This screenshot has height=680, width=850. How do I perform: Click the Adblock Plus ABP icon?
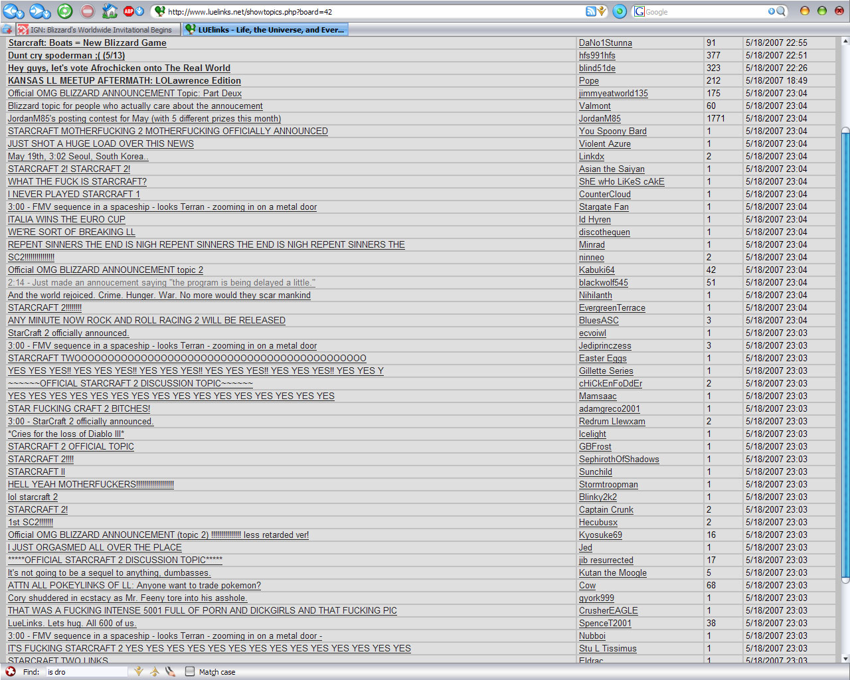pos(129,11)
